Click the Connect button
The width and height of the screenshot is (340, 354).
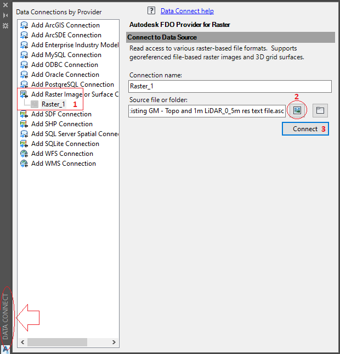305,128
